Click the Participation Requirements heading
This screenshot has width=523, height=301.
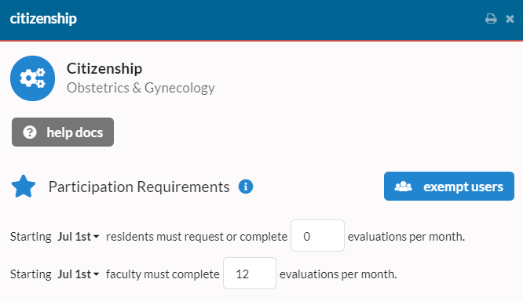(139, 187)
